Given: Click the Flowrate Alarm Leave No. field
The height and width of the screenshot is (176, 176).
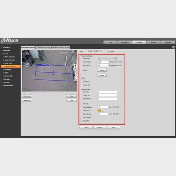Looking at the screenshot, I should click(107, 95).
